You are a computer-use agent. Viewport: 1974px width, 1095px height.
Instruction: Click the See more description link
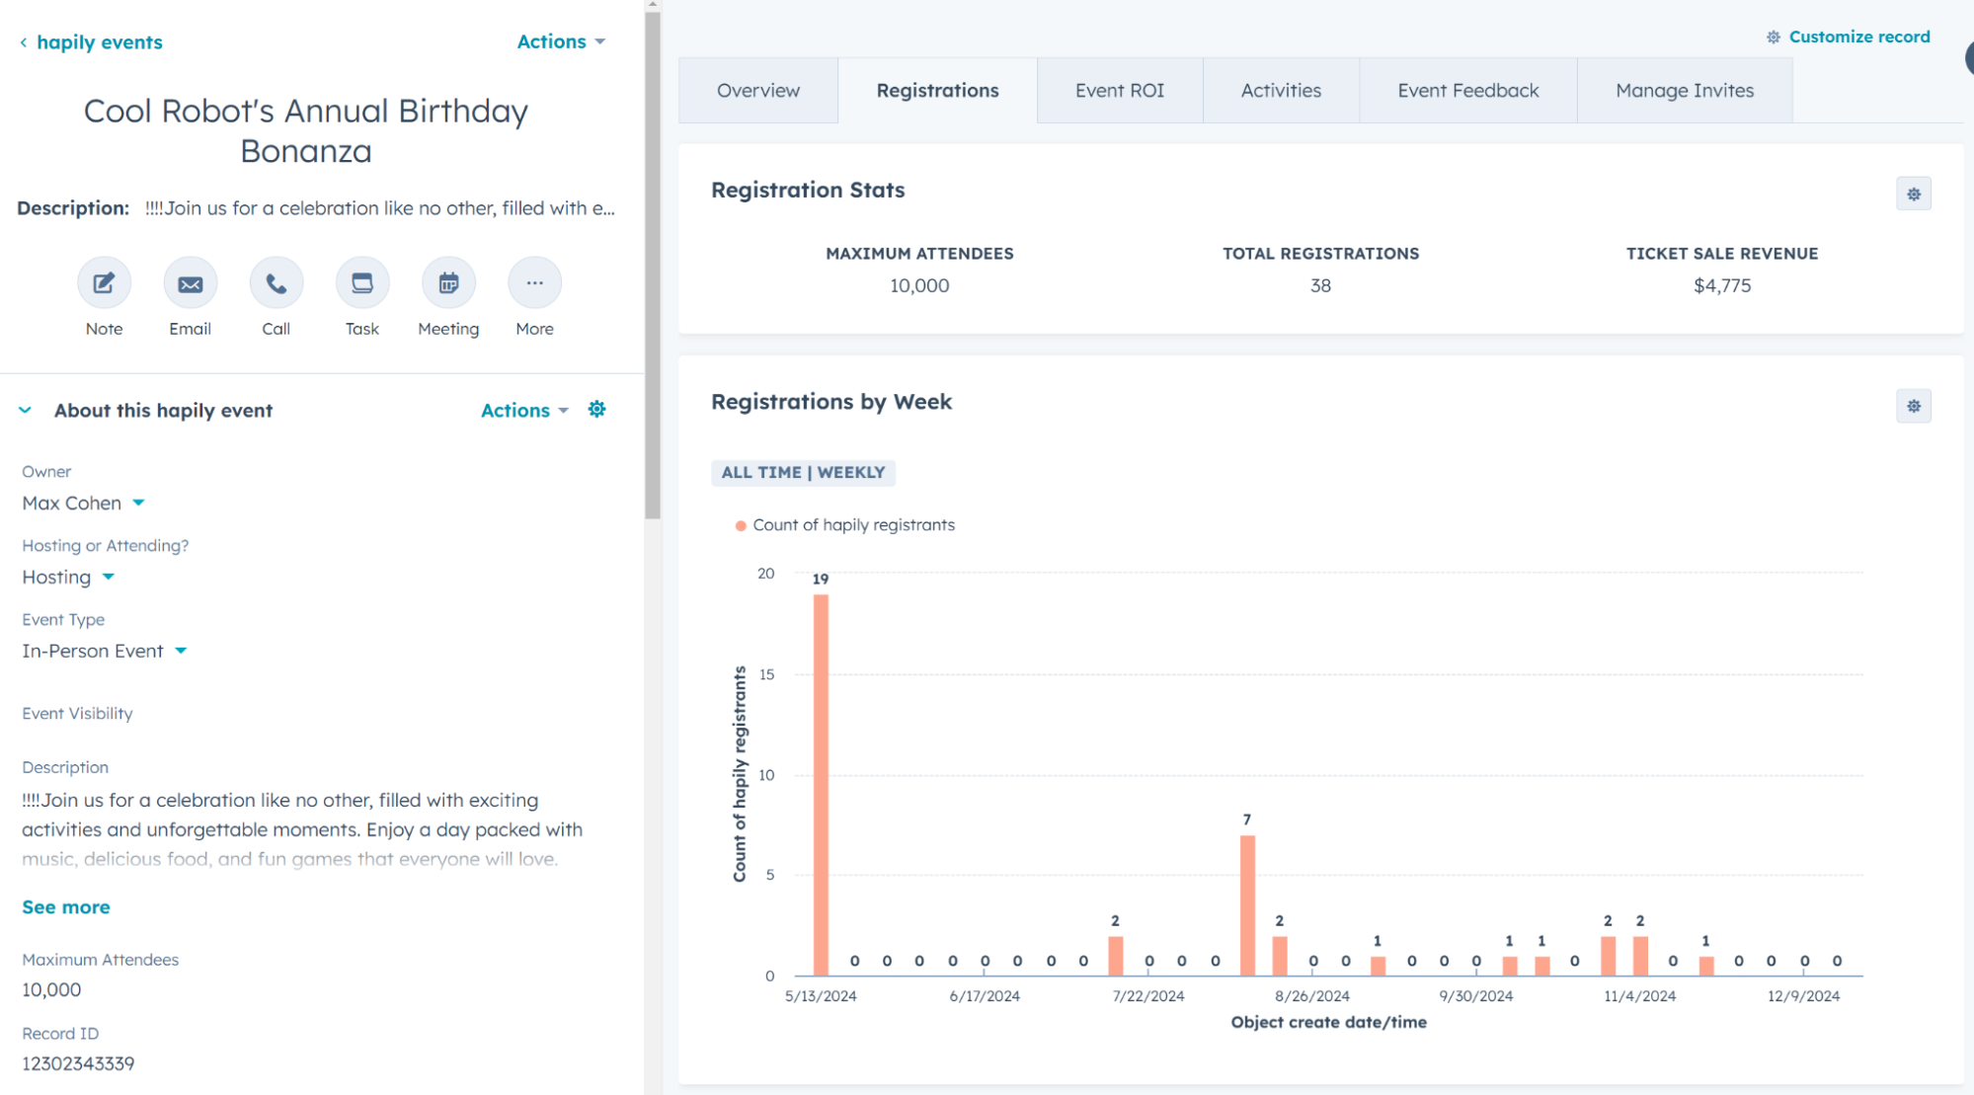(66, 907)
